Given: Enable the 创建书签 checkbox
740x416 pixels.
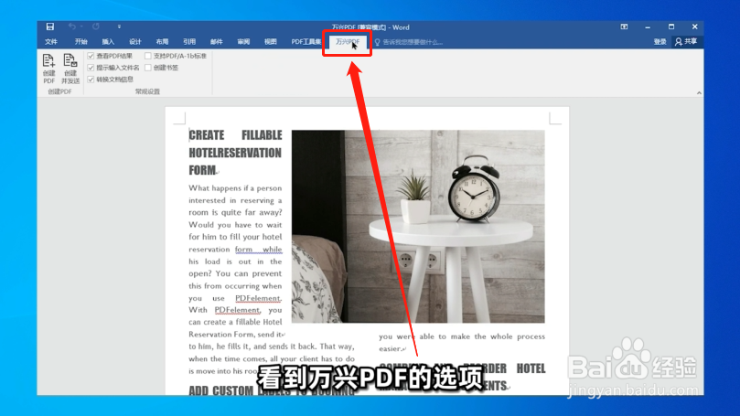Looking at the screenshot, I should point(148,68).
